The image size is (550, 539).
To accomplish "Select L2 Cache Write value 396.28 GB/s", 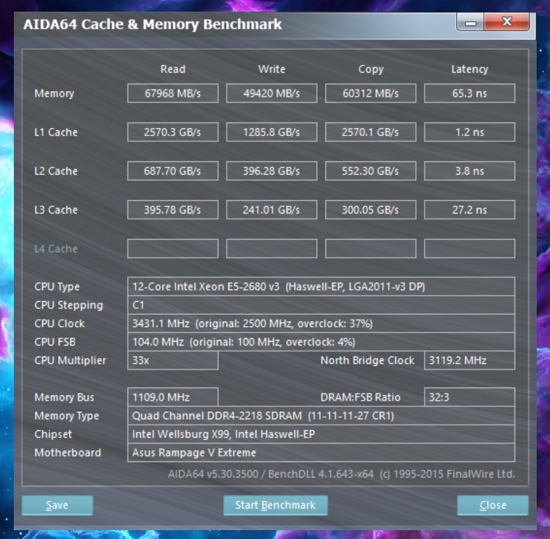I will pos(272,171).
